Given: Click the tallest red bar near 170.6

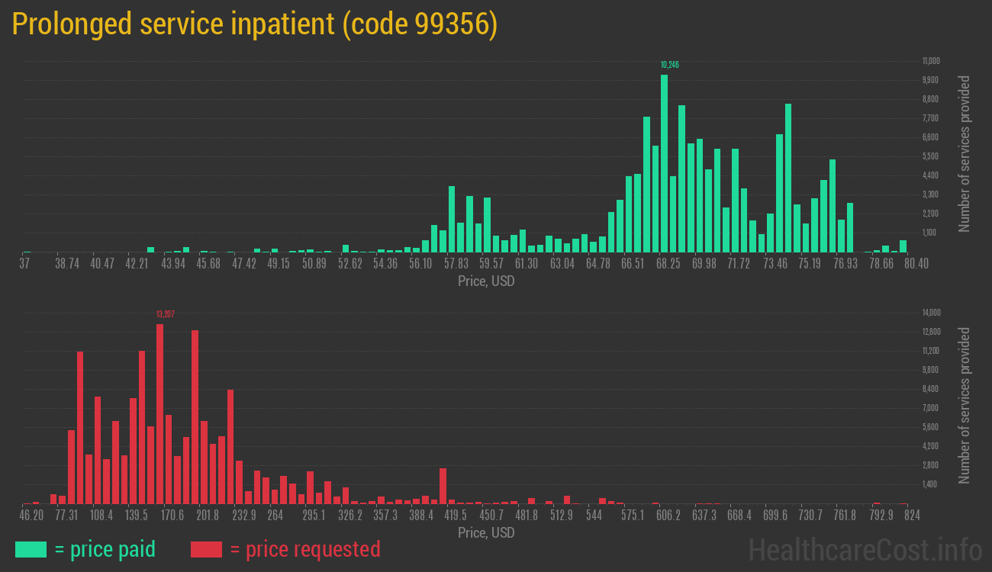Looking at the screenshot, I should tap(159, 413).
